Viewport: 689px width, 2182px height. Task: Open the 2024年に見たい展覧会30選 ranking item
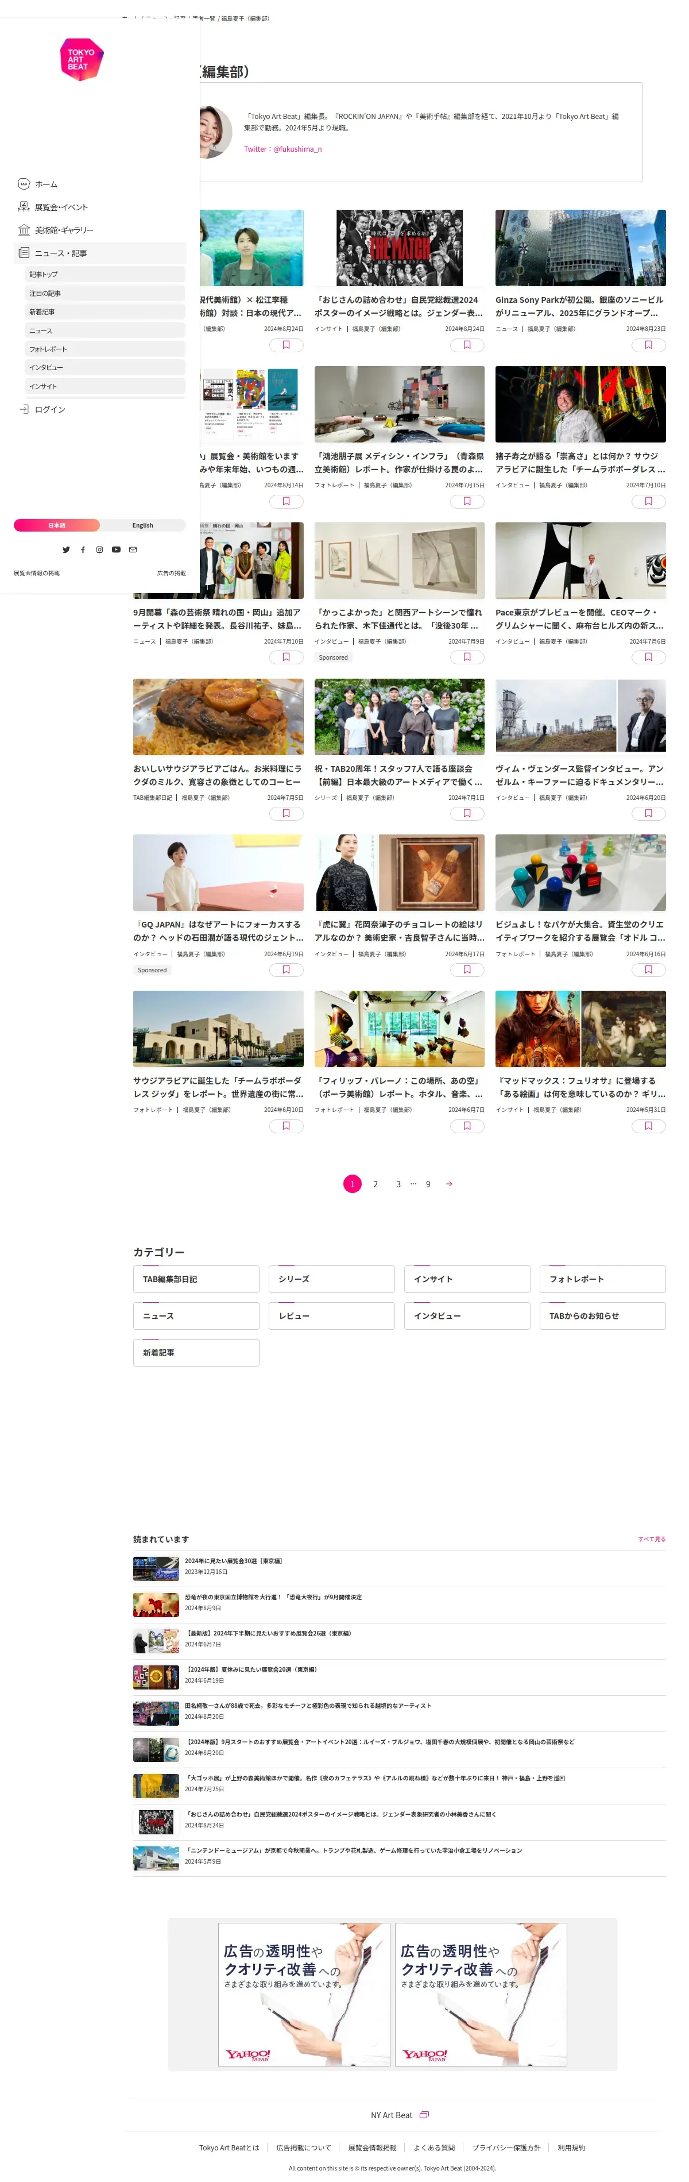click(398, 1568)
